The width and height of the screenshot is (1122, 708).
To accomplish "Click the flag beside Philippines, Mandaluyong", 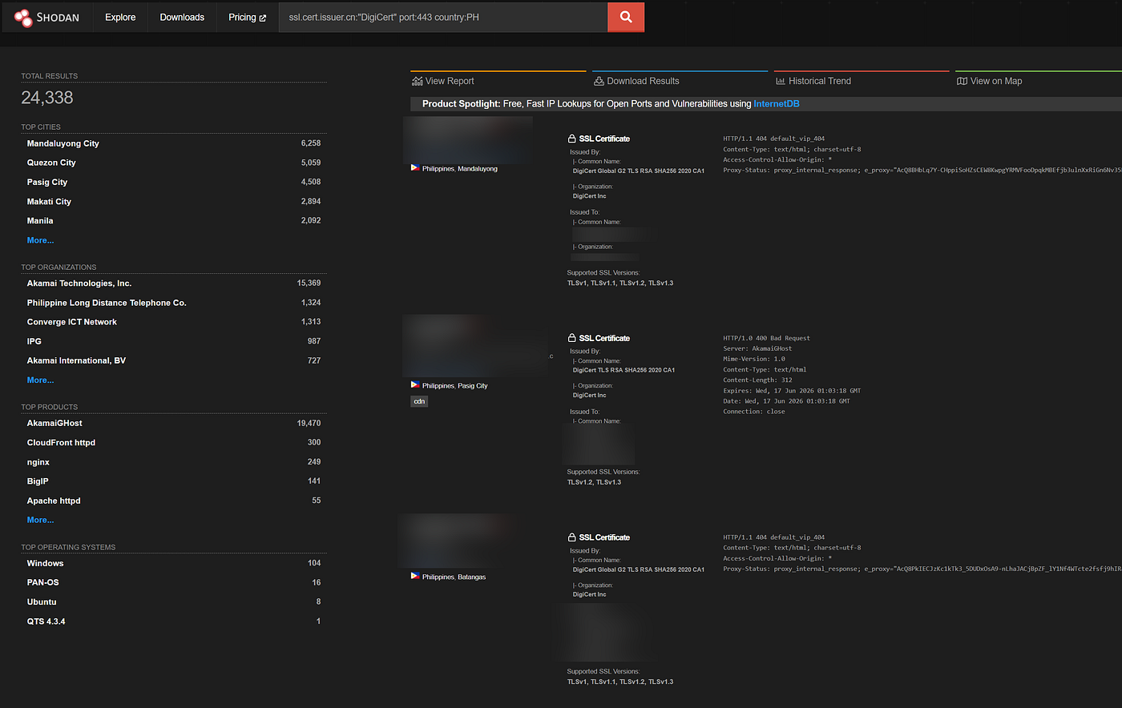I will [x=415, y=168].
